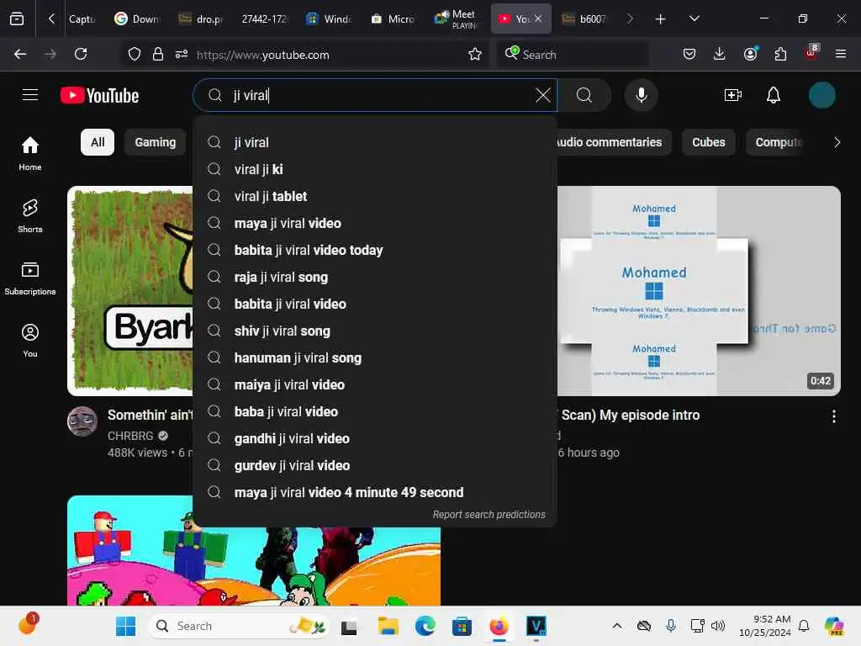Choose suggestion "maya ji viral video 4 minute 49 second"

(375, 492)
